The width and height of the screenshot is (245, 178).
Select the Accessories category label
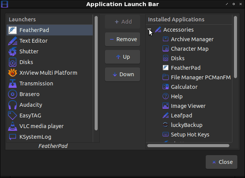tap(179, 30)
